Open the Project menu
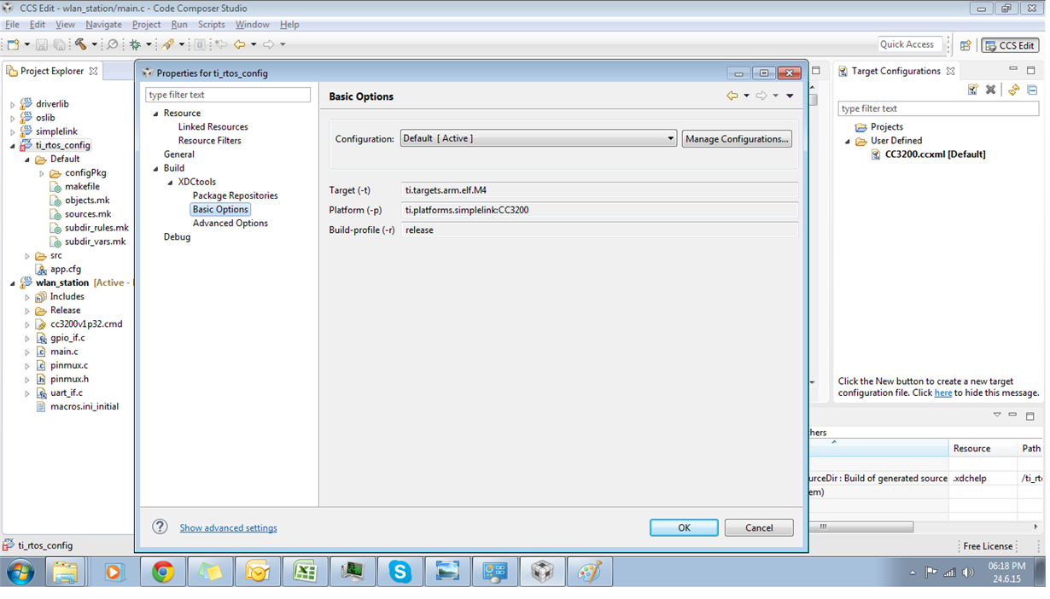 click(146, 24)
